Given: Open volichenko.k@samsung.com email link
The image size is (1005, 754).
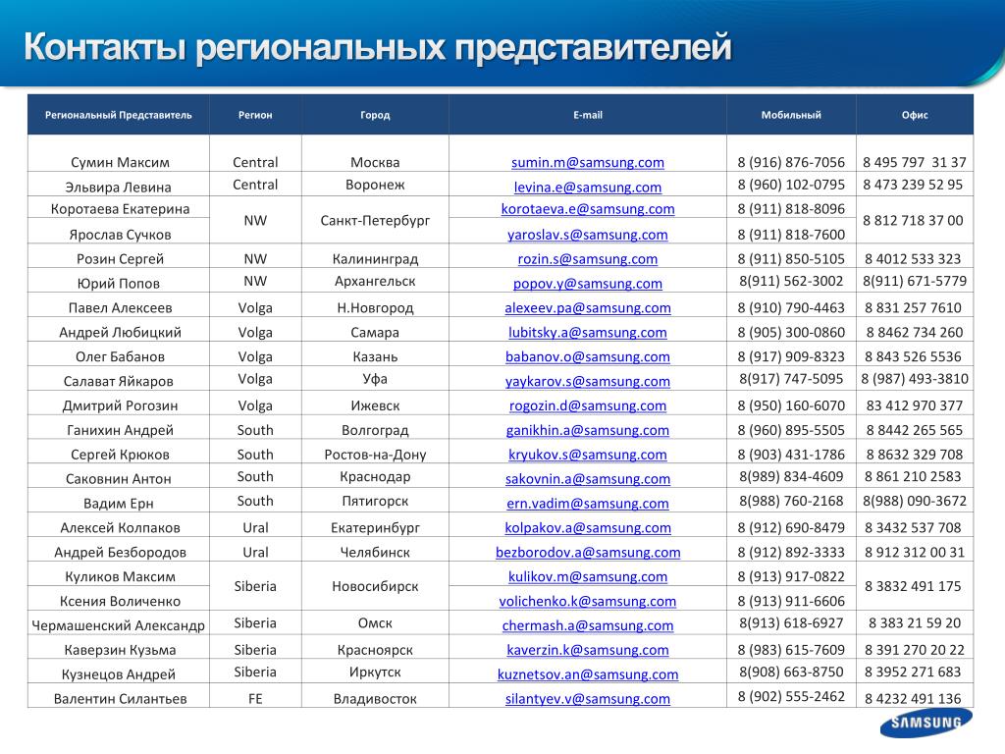Looking at the screenshot, I should pos(588,602).
